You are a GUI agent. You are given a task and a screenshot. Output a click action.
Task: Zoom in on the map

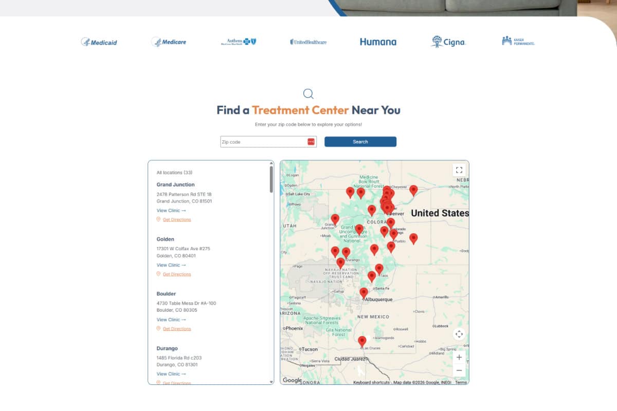tap(459, 357)
